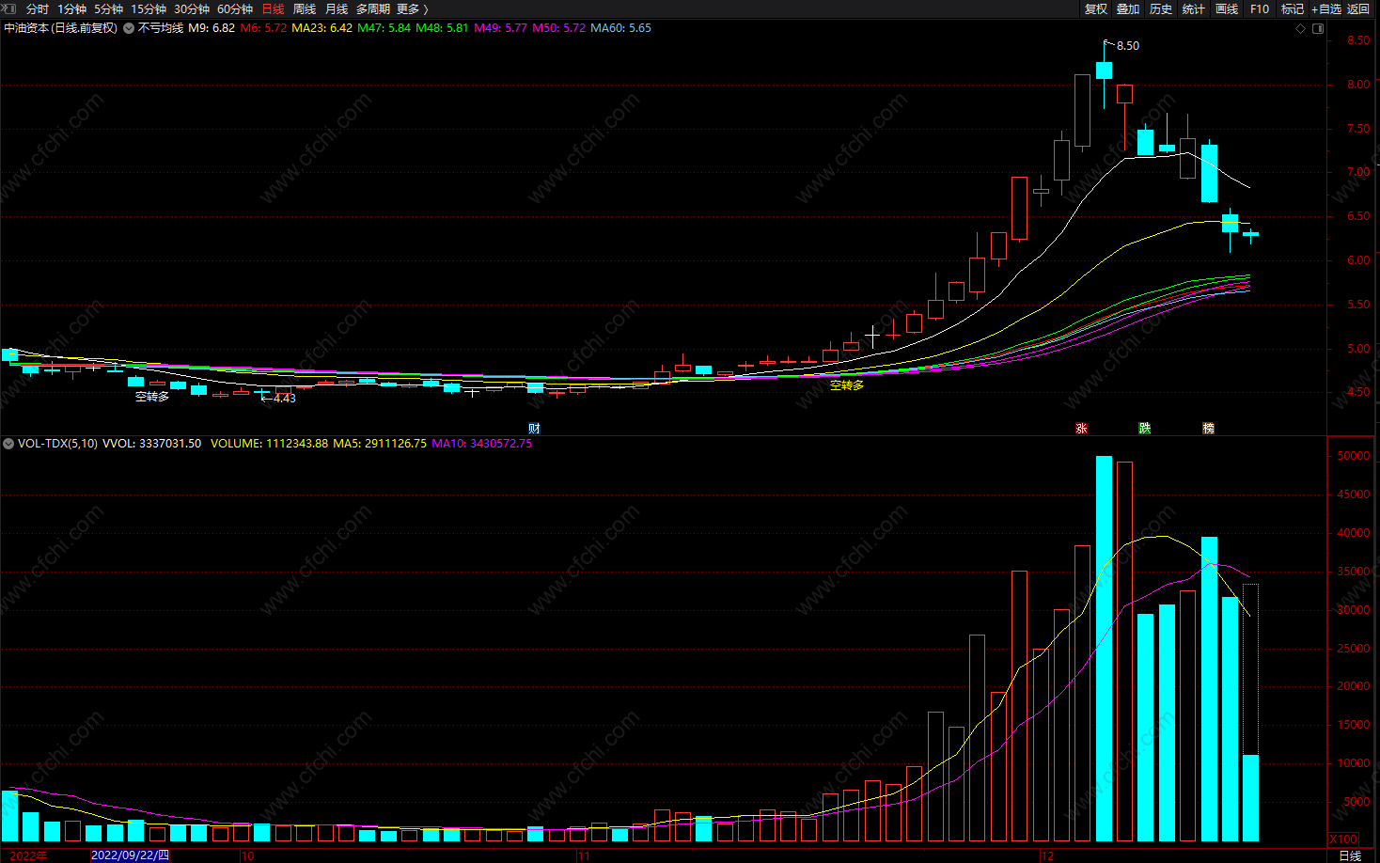Switch to 月线 monthly chart
The width and height of the screenshot is (1380, 863).
coord(337,8)
